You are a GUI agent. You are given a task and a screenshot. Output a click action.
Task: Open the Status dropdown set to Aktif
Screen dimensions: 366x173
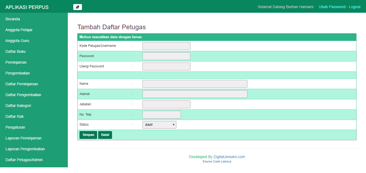click(x=159, y=125)
